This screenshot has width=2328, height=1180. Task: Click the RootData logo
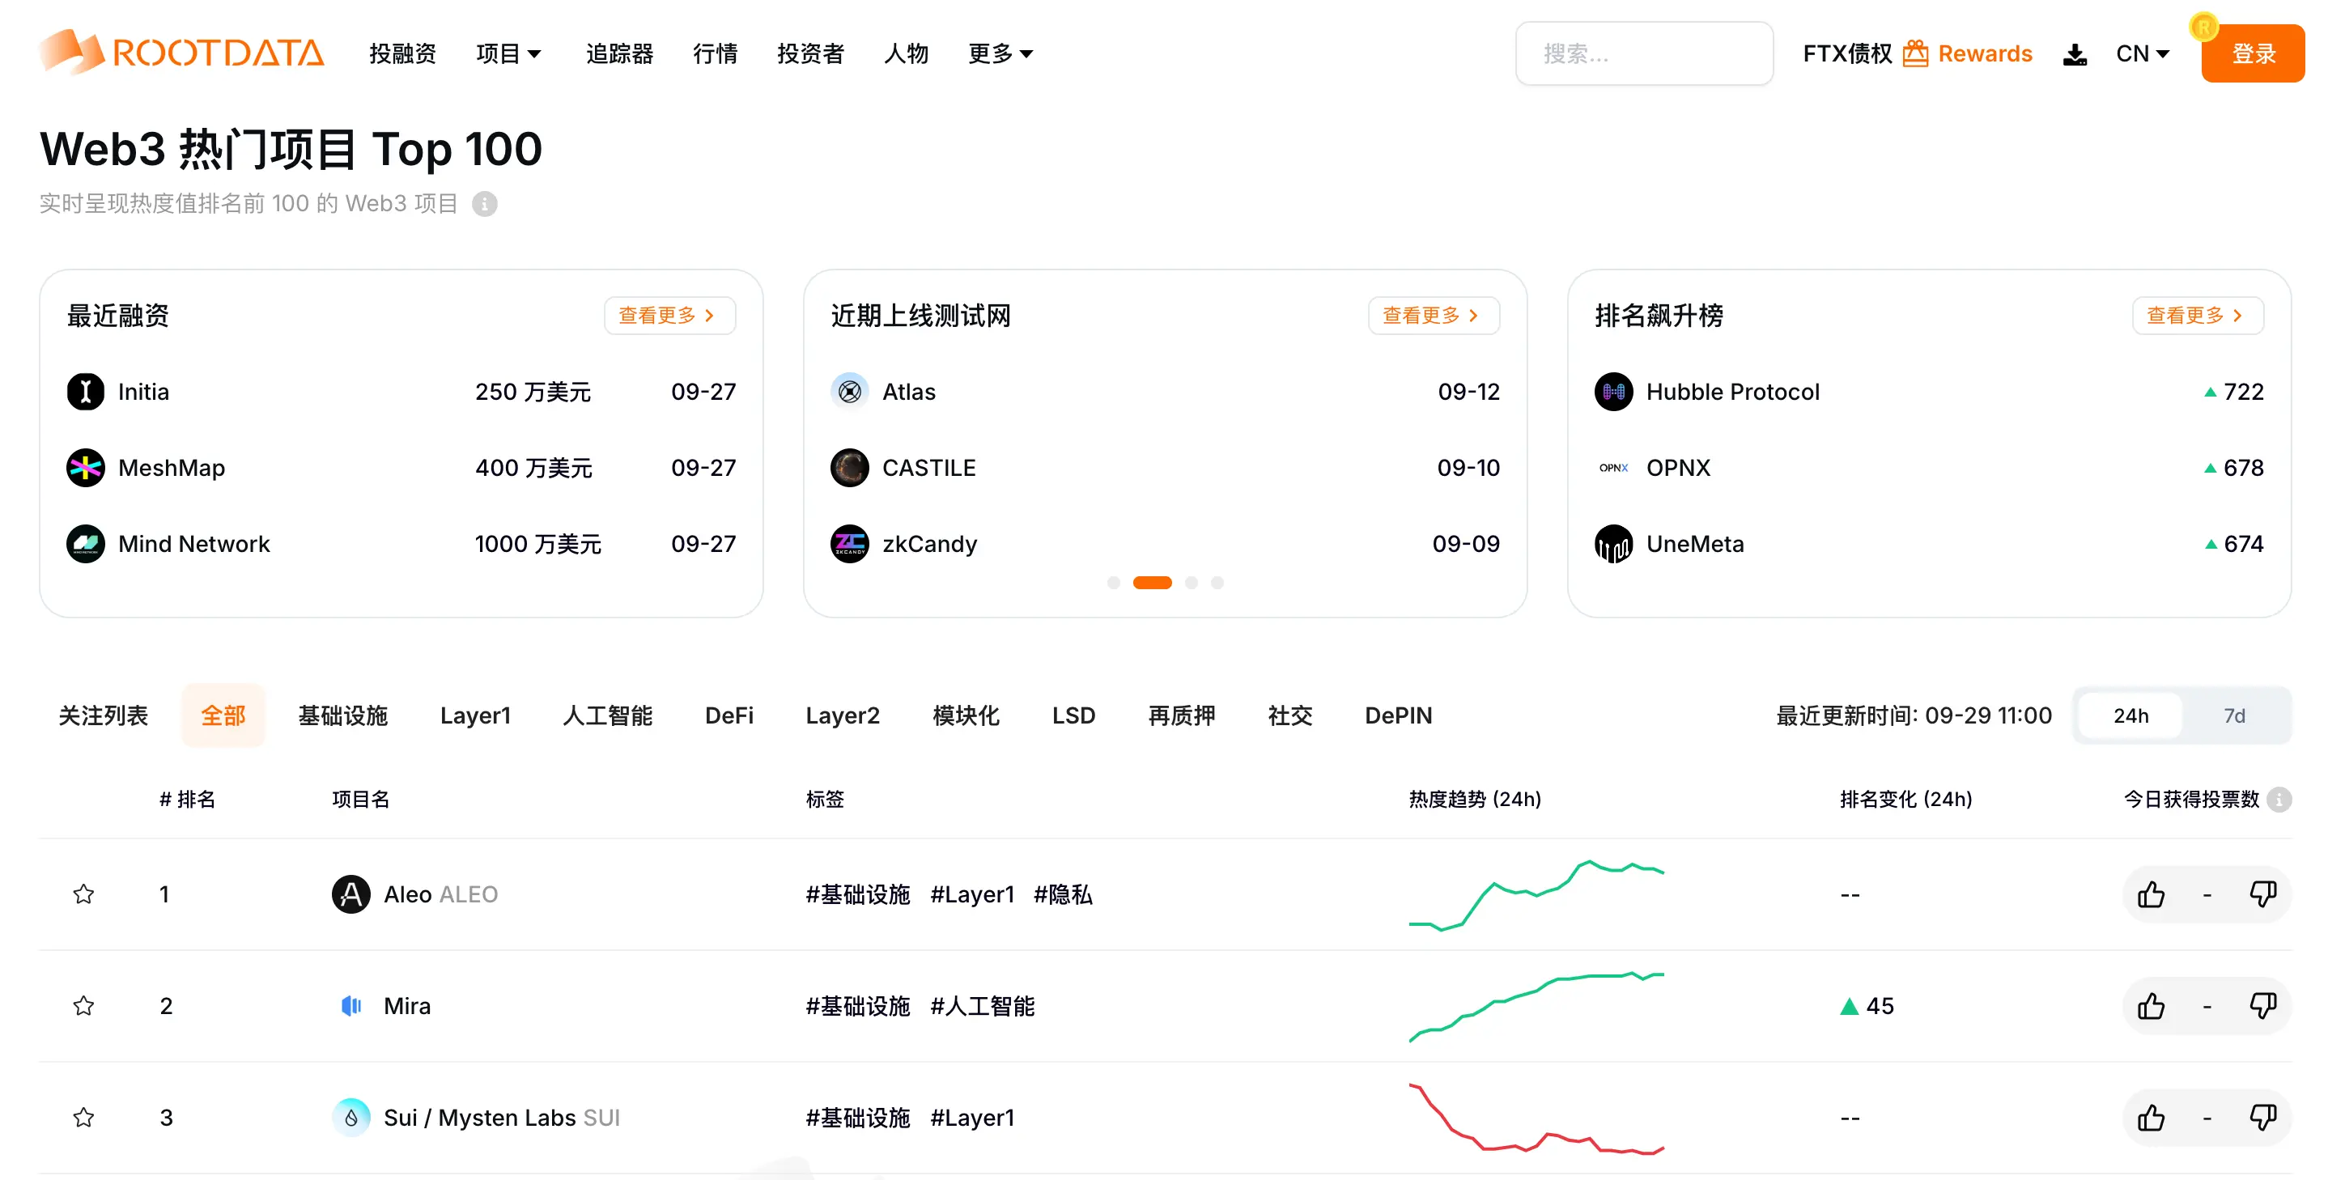point(181,53)
